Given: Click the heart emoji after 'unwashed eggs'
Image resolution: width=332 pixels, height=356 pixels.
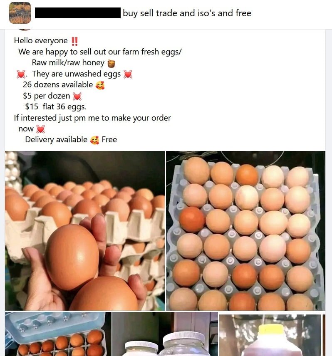Looking at the screenshot, I should (128, 74).
